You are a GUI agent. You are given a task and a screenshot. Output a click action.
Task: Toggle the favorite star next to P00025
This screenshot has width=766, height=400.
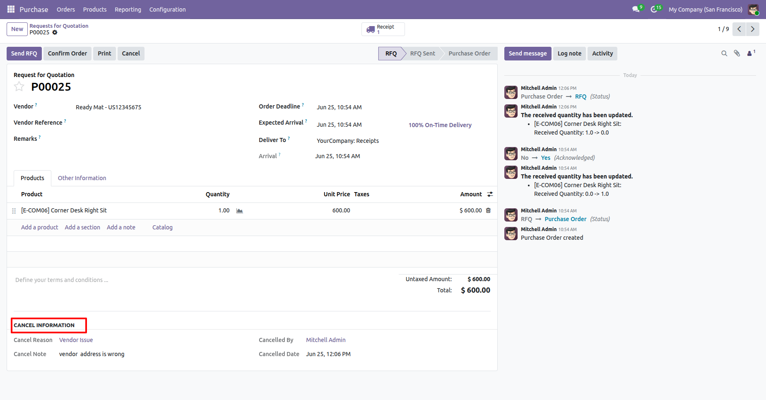(x=19, y=87)
